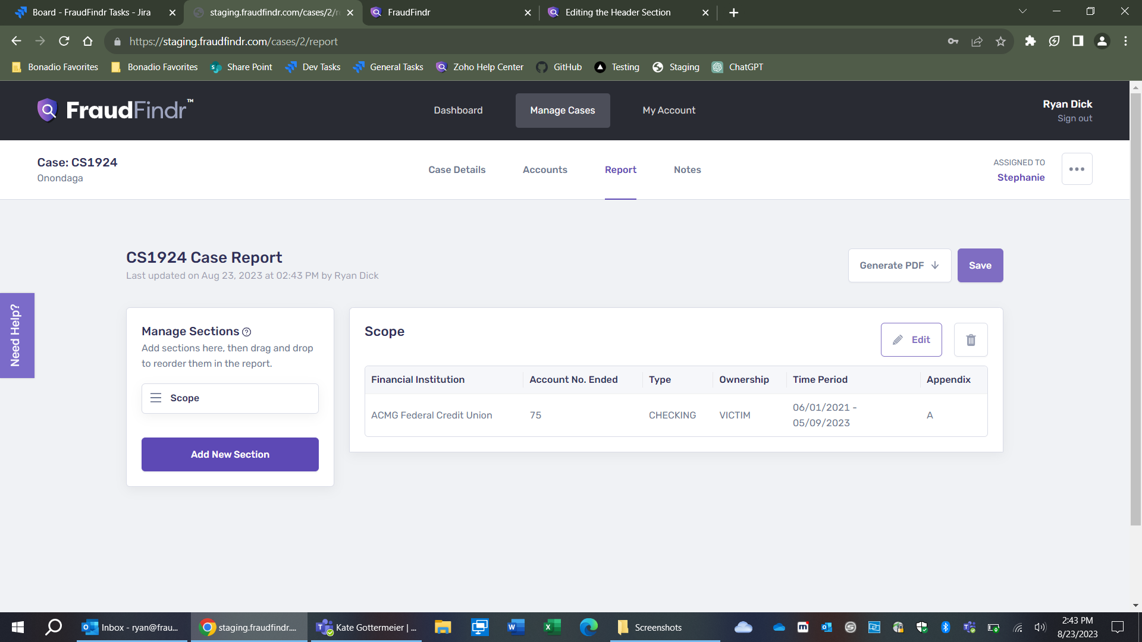Click the Scope section drag handle icon
The image size is (1142, 642).
pos(156,398)
